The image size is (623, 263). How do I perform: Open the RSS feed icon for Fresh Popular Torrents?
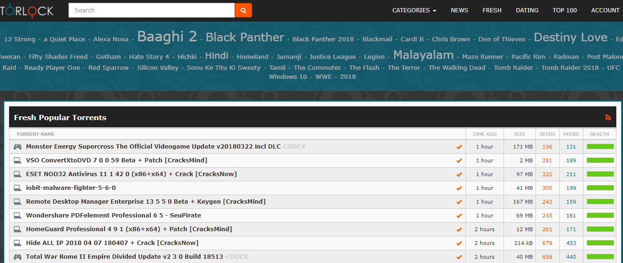[x=608, y=117]
